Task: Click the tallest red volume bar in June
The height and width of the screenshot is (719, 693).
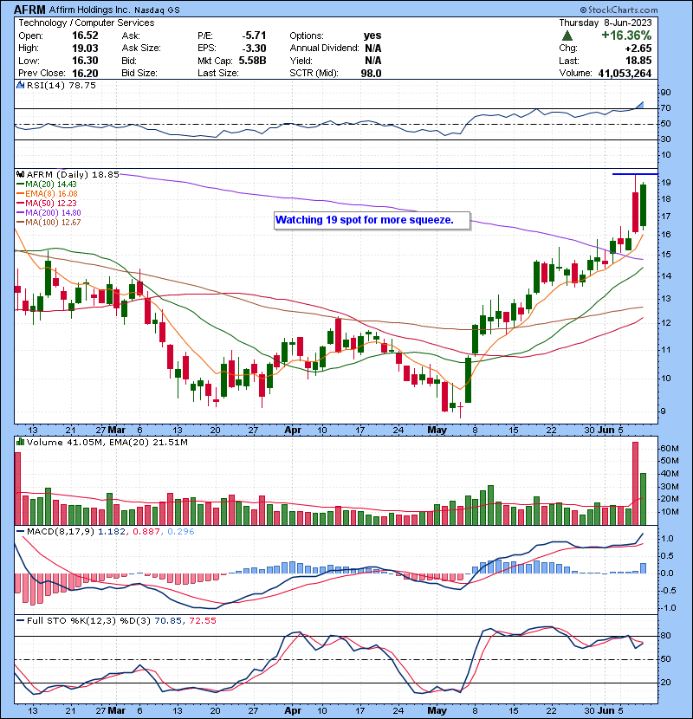Action: tap(635, 483)
